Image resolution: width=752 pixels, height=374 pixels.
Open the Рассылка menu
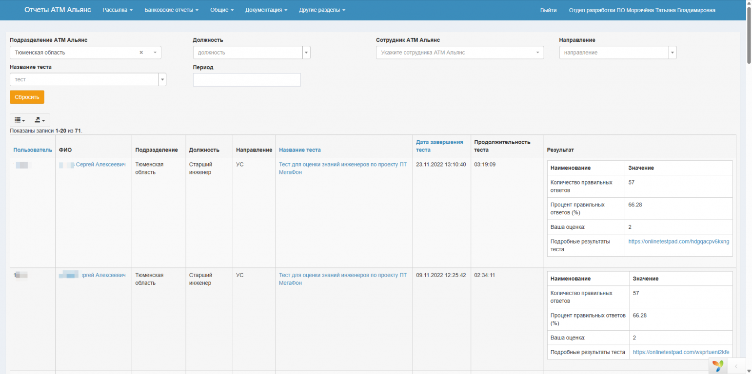point(118,10)
